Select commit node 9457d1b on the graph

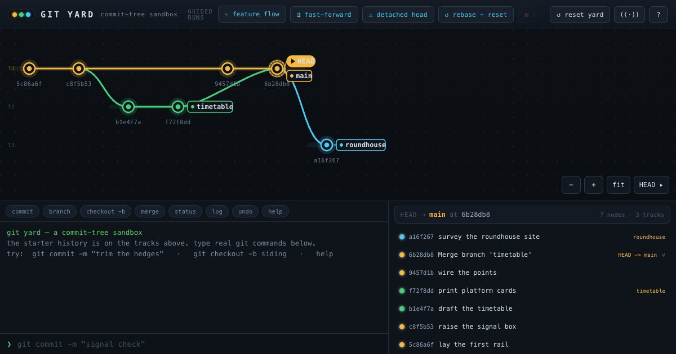click(228, 69)
